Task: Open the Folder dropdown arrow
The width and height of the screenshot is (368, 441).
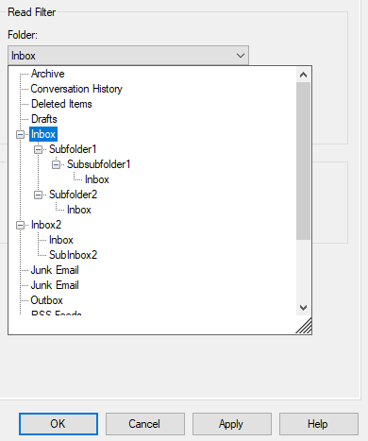Action: (x=241, y=56)
